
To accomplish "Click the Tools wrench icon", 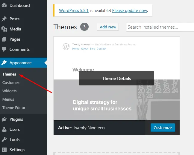I will (x=4, y=139).
